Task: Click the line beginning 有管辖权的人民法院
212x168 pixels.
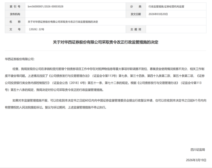Action: pos(56,107)
